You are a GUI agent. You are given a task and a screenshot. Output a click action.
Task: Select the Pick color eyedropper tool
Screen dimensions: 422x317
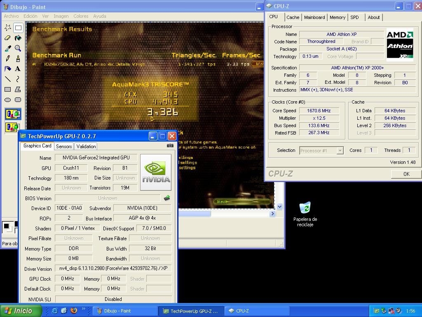pos(8,48)
